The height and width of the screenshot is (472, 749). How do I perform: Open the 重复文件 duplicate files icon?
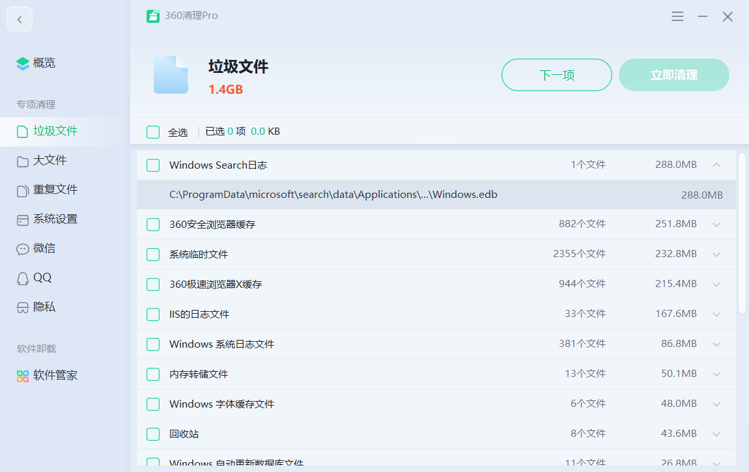[23, 190]
